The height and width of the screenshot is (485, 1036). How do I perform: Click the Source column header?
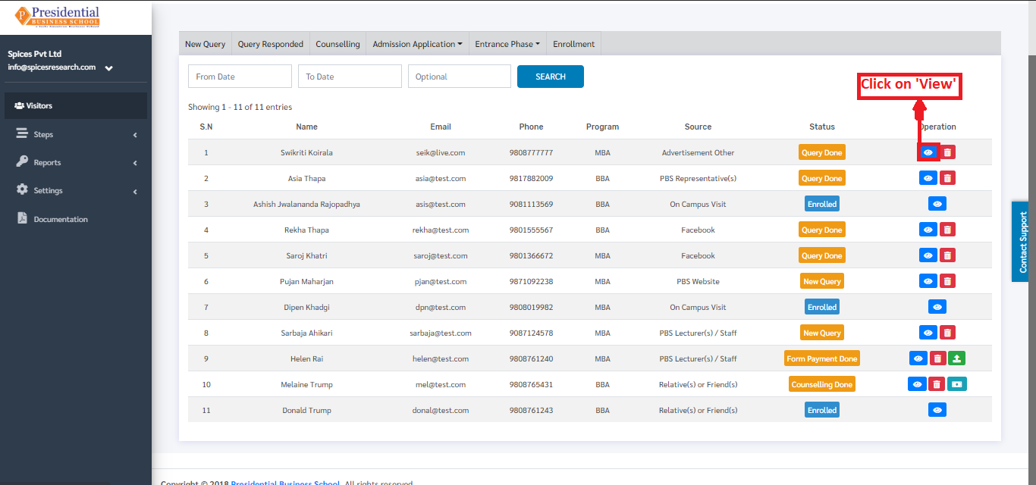click(698, 127)
